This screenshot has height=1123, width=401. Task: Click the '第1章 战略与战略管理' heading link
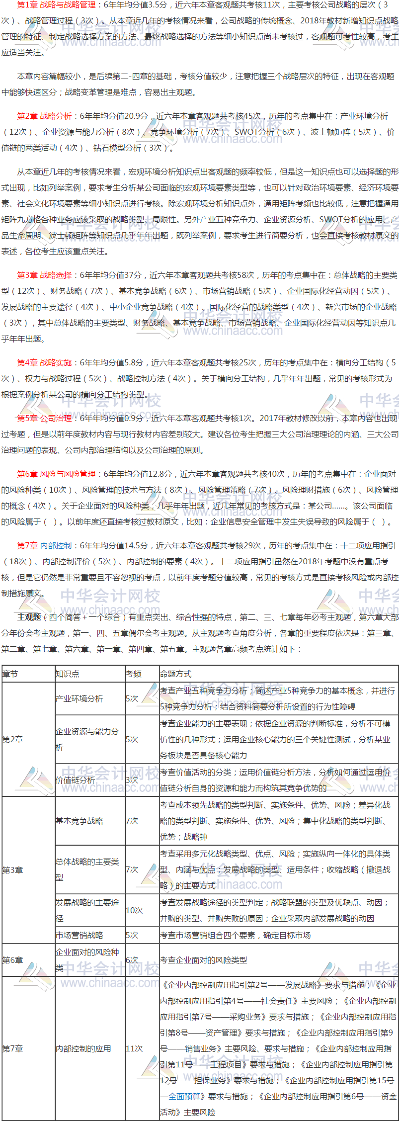click(x=56, y=5)
